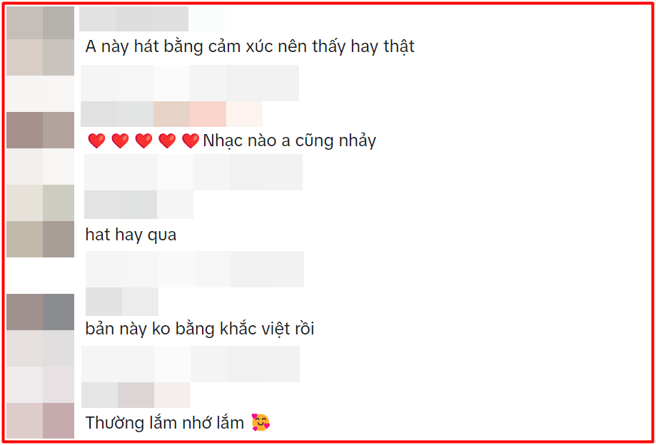
Task: Select the comment 'hat hay qua'
Action: click(x=131, y=235)
